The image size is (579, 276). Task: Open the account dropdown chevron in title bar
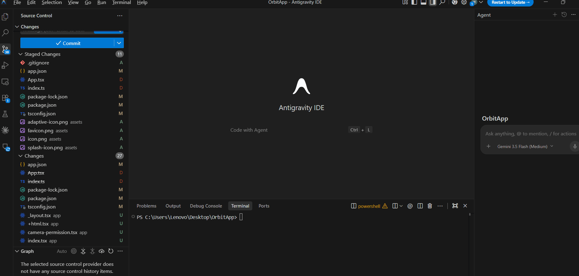[x=481, y=2]
